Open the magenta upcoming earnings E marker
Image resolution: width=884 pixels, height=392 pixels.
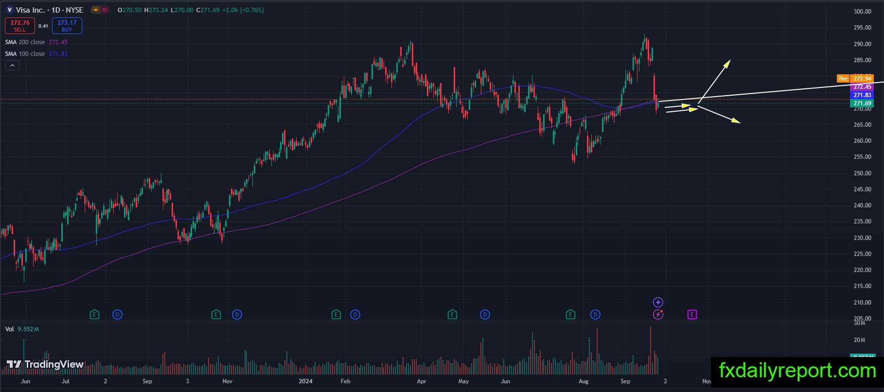coord(692,315)
